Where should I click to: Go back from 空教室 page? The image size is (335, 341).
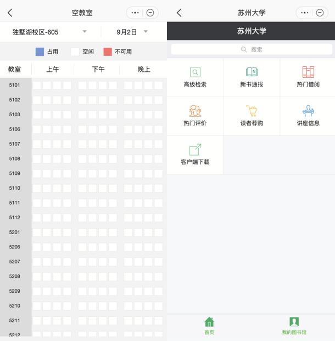(x=10, y=13)
